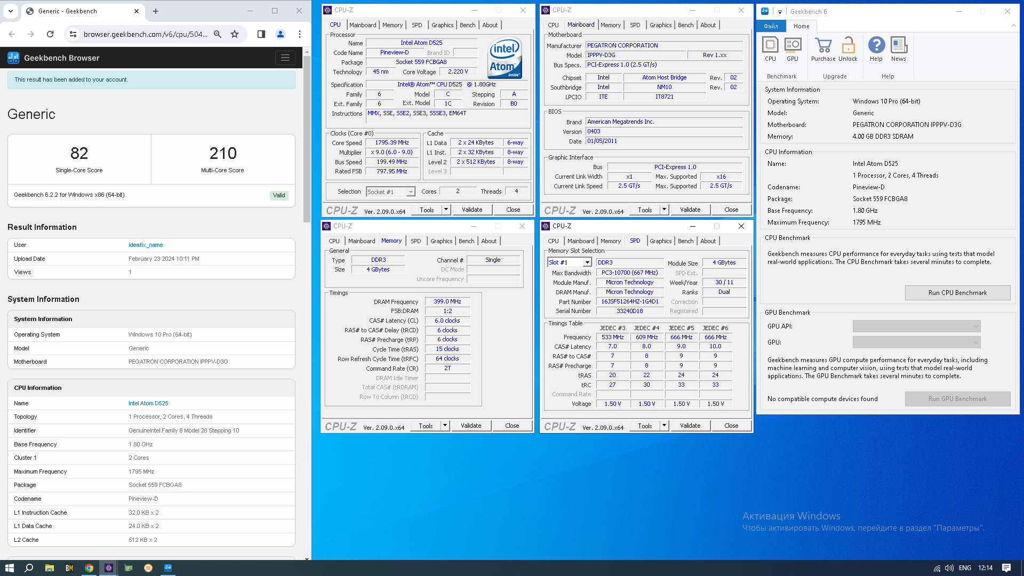
Task: Open the Chrome profile avatar
Action: pyautogui.click(x=281, y=34)
